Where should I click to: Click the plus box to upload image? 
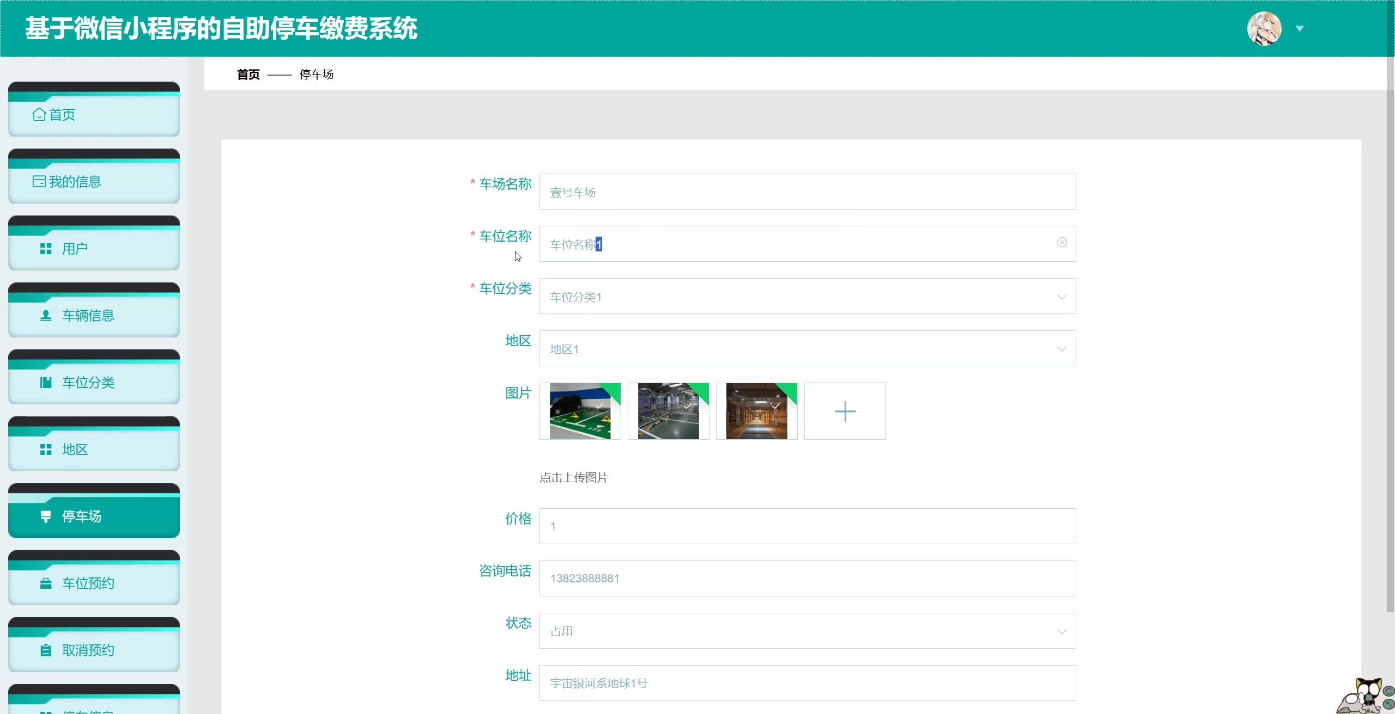(845, 411)
